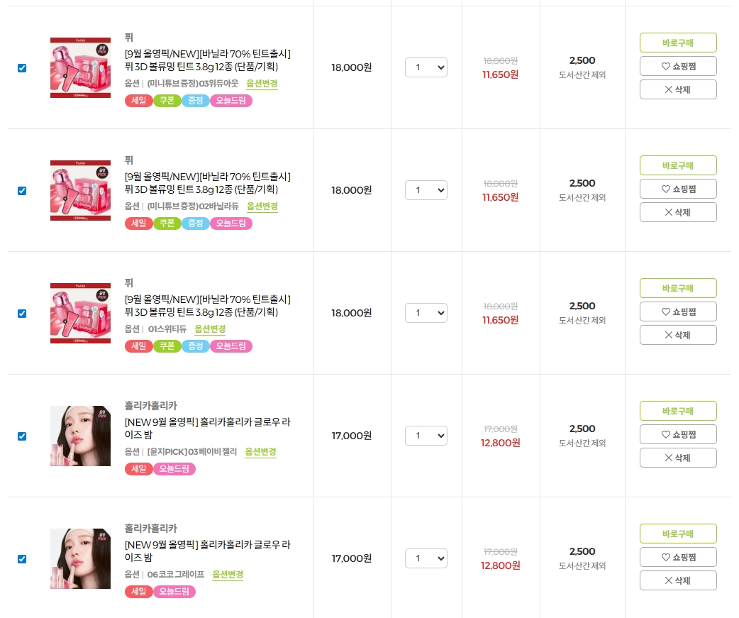
Task: Uncheck the 03위듀아웃 tint checkbox
Action: [22, 68]
